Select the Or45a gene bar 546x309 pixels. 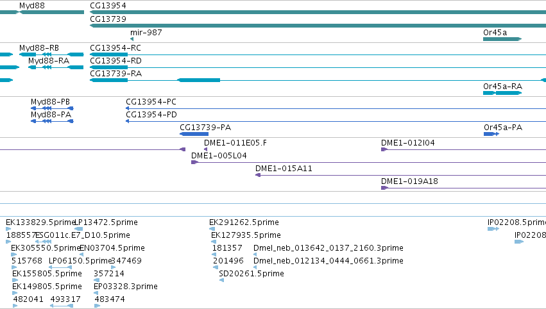coord(502,39)
